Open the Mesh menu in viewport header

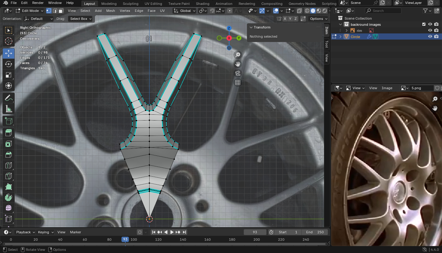(111, 11)
